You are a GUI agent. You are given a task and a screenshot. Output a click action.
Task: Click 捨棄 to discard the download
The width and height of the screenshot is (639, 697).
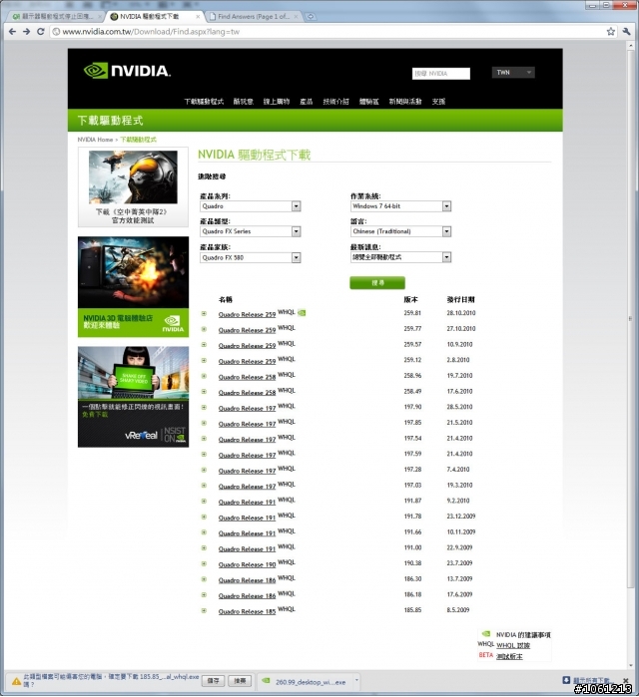point(240,681)
